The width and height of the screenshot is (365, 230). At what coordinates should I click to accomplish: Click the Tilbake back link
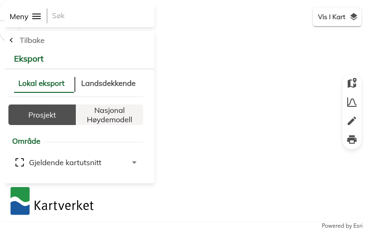click(32, 41)
